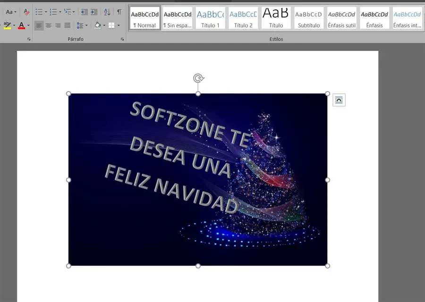Insert a multilevel list
425x302 pixels.
[x=68, y=12]
